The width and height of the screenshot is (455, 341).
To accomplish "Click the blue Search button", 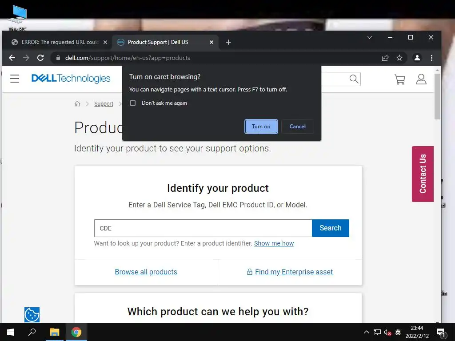I will pos(331,228).
